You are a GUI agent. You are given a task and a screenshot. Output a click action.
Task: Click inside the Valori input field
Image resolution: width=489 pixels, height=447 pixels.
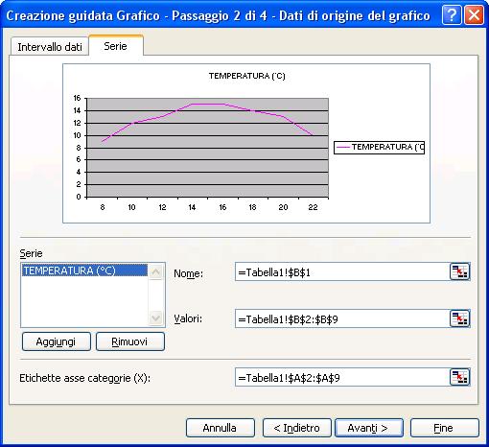(x=342, y=318)
